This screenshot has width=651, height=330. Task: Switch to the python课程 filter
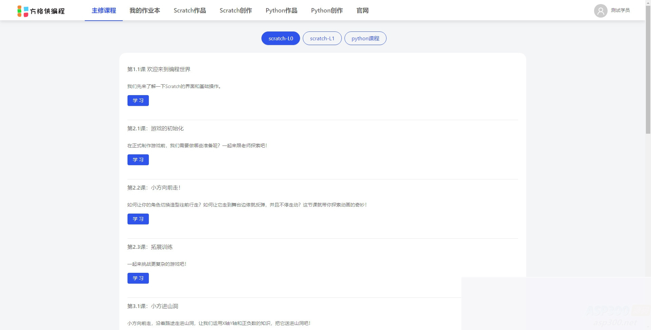pyautogui.click(x=365, y=38)
